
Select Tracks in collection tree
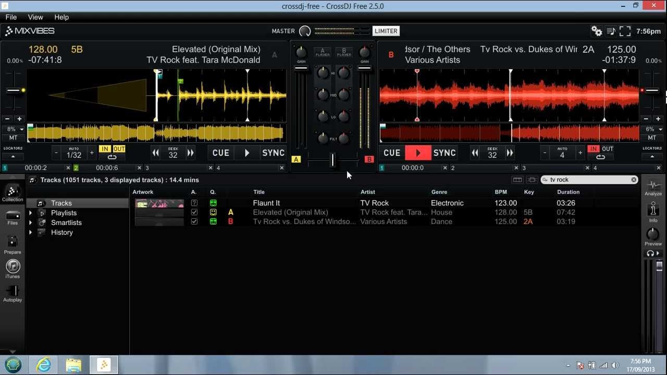pos(61,203)
